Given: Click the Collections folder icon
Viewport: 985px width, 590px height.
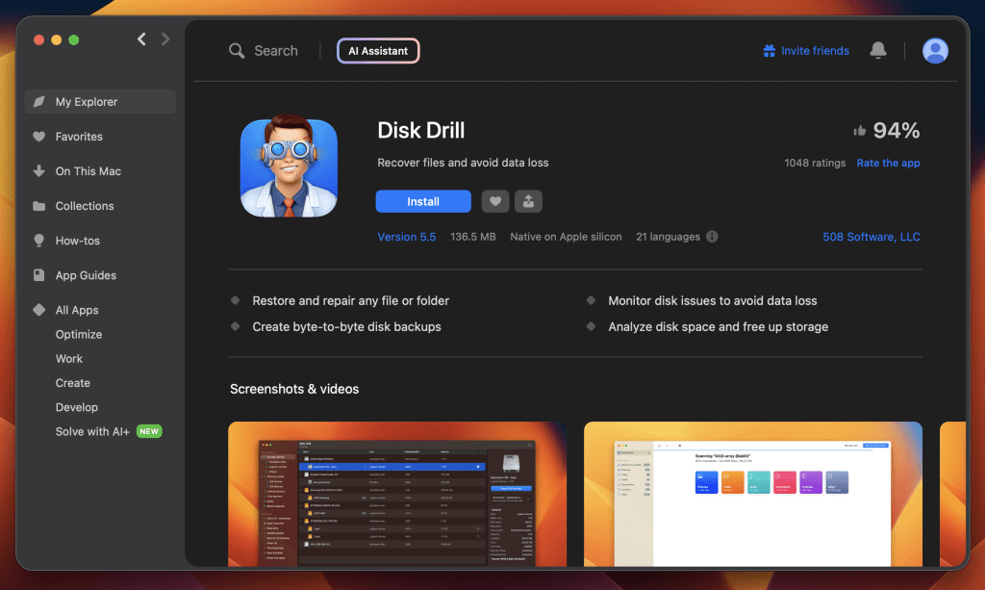Looking at the screenshot, I should coord(38,206).
